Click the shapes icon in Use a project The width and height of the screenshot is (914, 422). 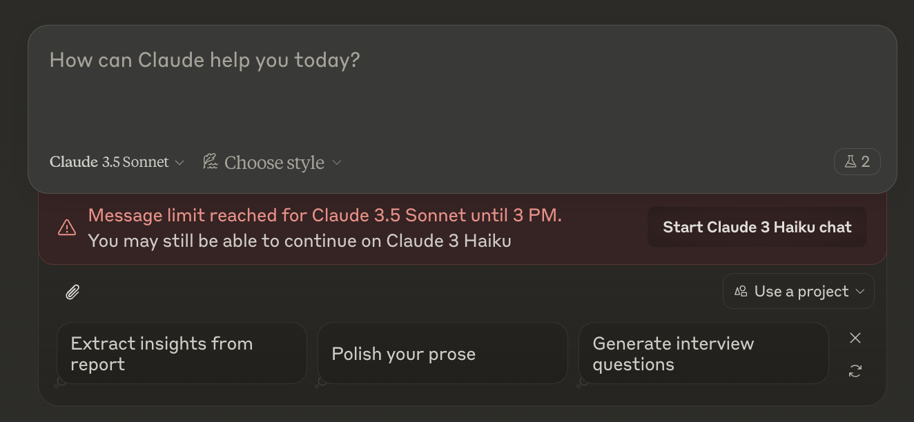741,292
